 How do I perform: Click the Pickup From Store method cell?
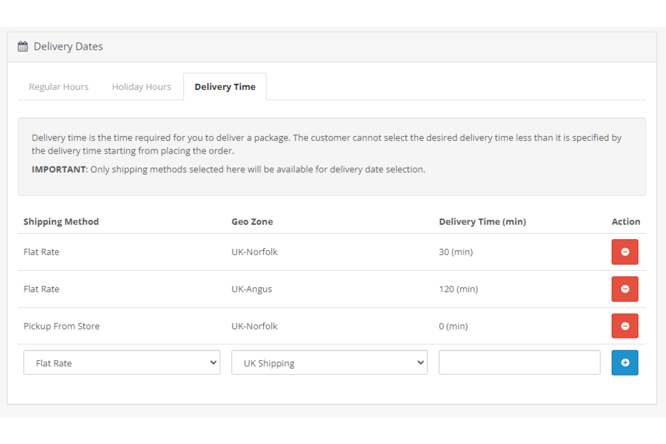[x=62, y=326]
